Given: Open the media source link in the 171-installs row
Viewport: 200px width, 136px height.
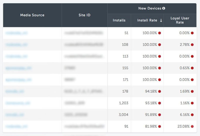Looking at the screenshot, I should [18, 80].
